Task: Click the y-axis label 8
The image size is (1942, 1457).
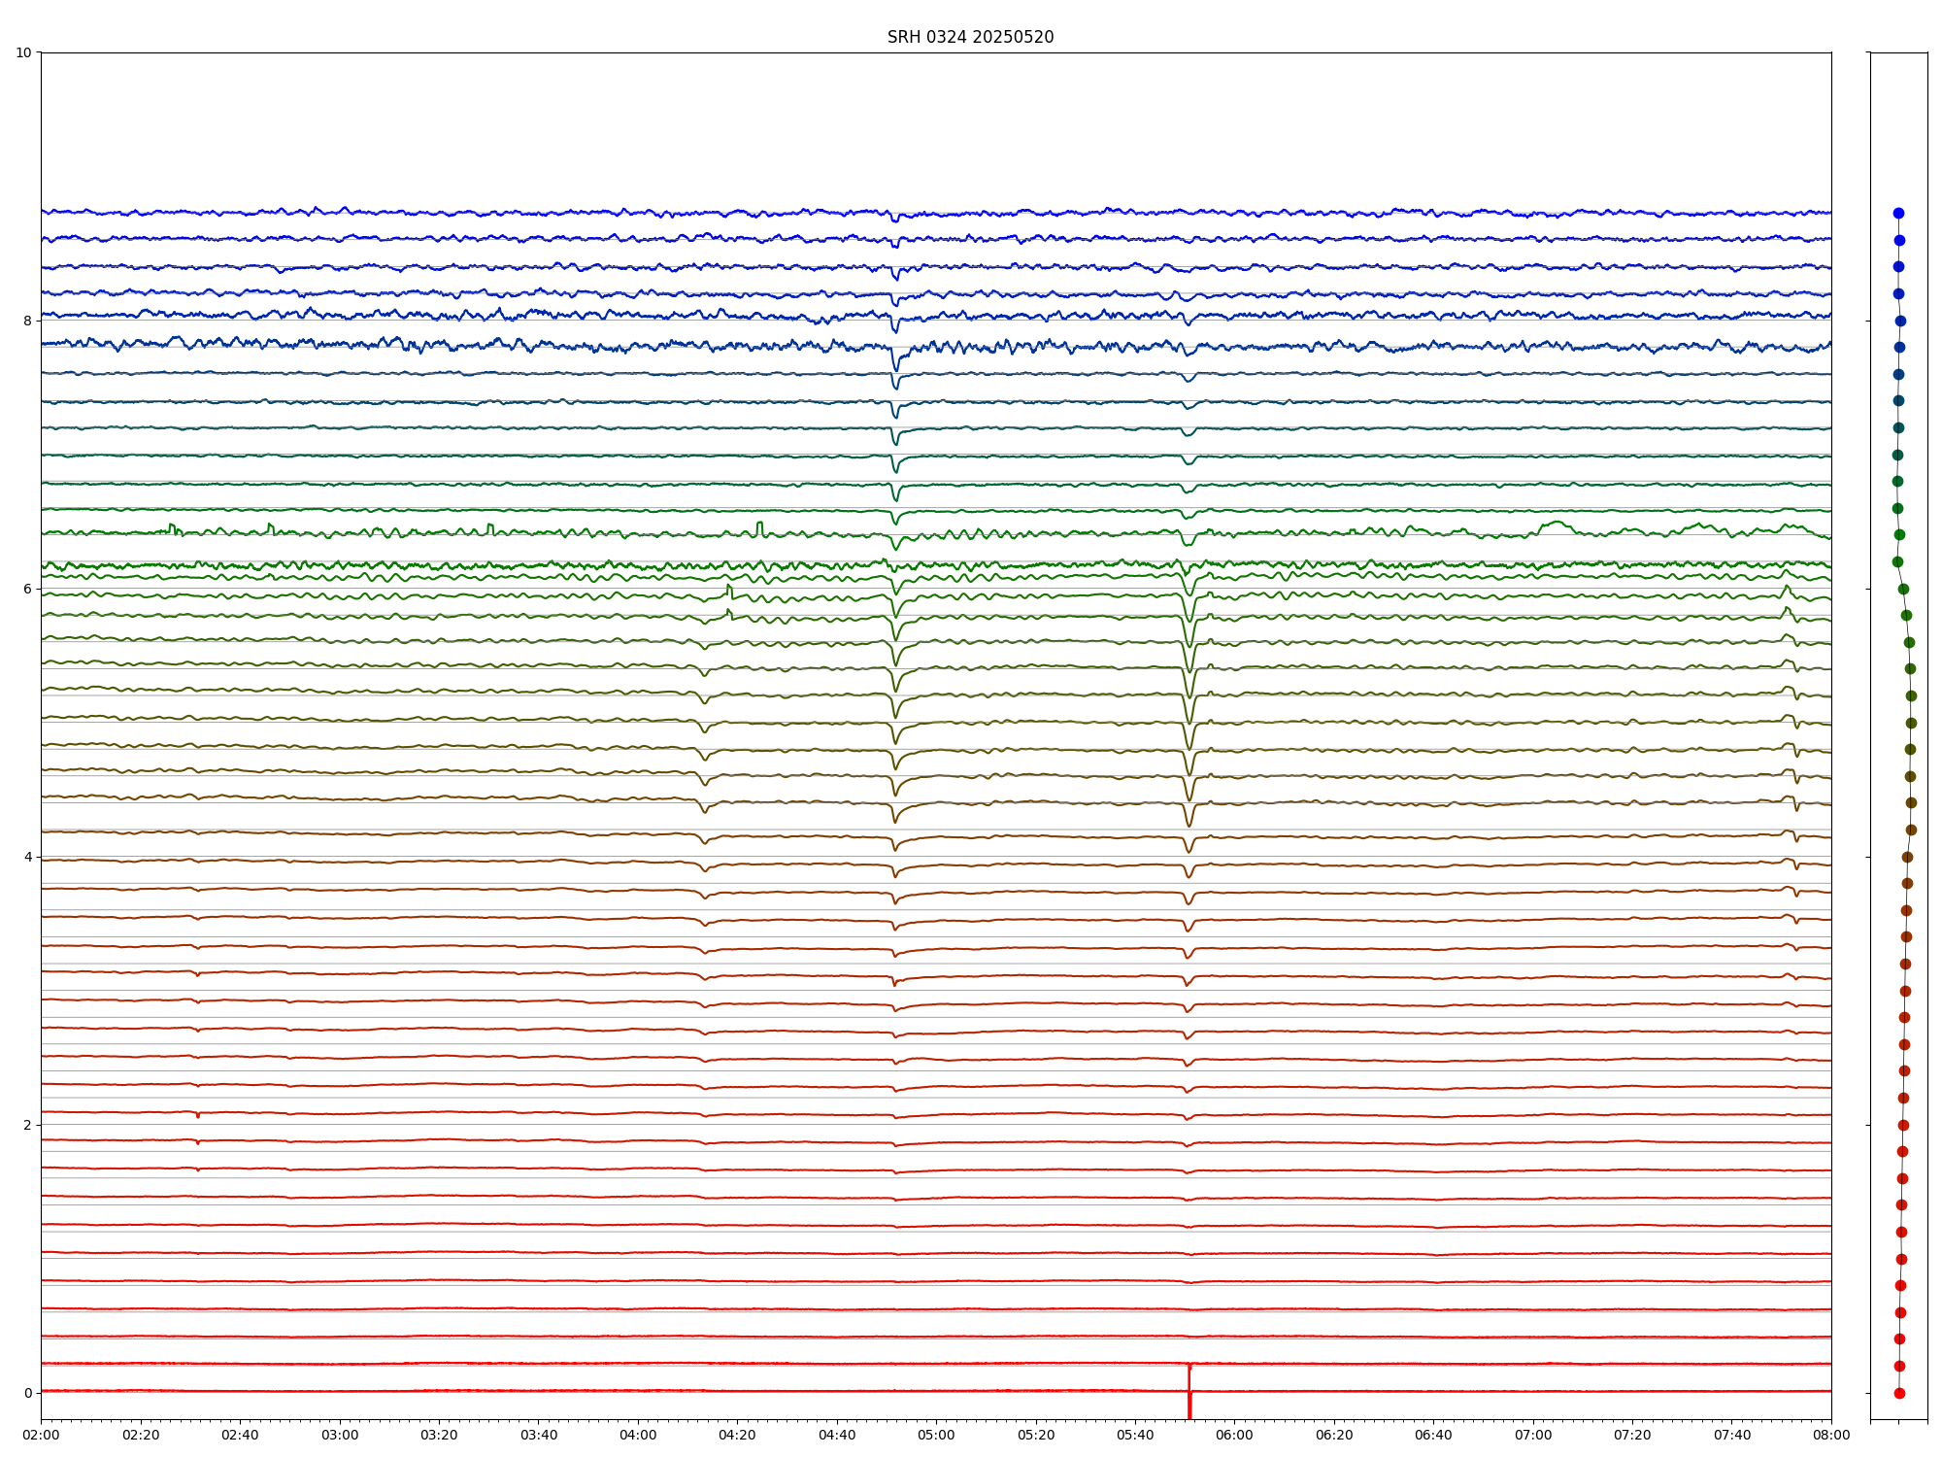Action: click(x=27, y=321)
